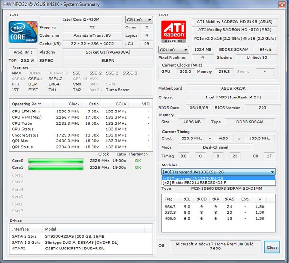Select the Uncore Status row
This screenshot has width=289, height=263.
[x=81, y=135]
